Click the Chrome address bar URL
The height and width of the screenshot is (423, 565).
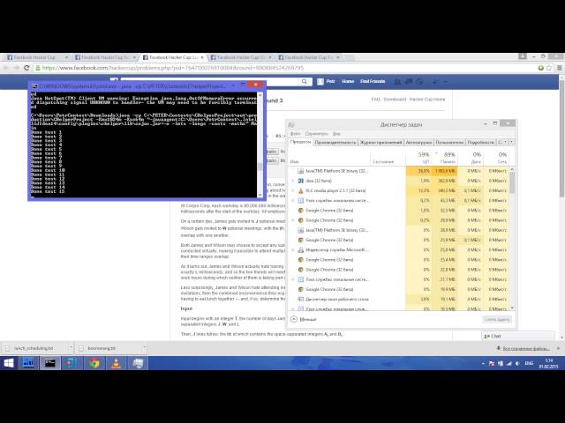point(173,68)
